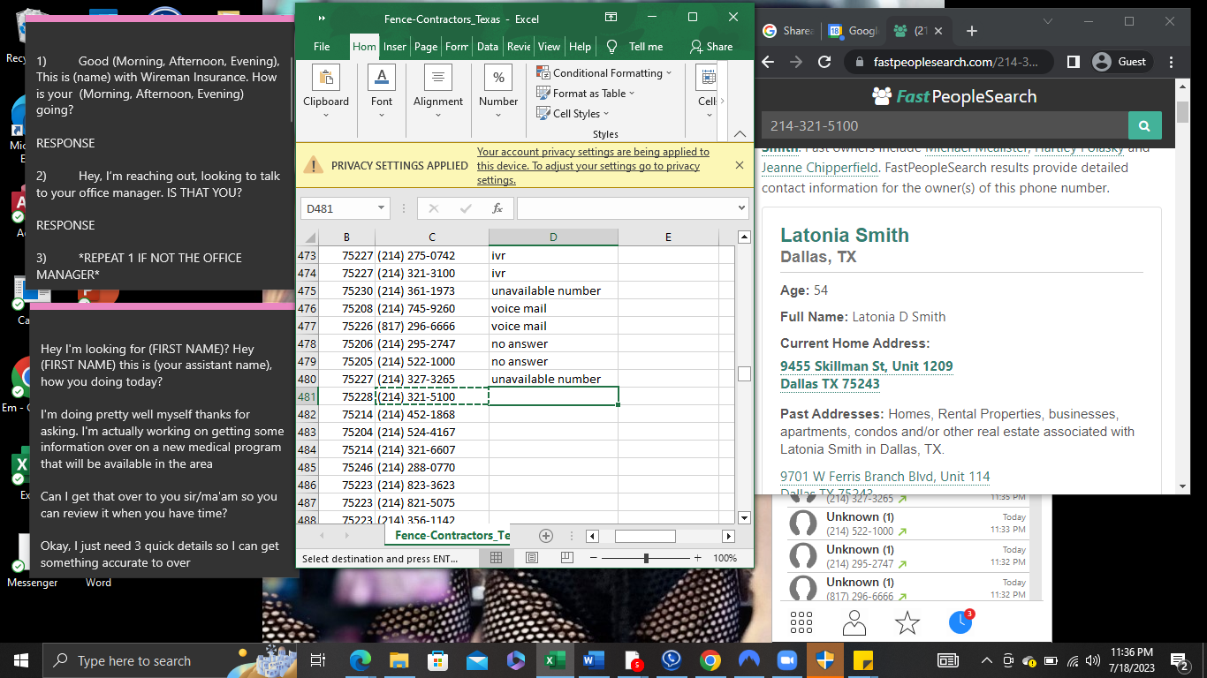Reload the FastPeopleSearch browser page
The height and width of the screenshot is (678, 1207).
[x=824, y=62]
